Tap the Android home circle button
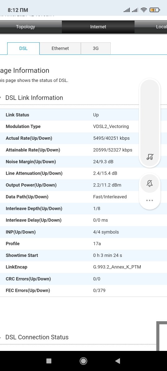Viewport: 167px width, 371px height. pos(83,361)
